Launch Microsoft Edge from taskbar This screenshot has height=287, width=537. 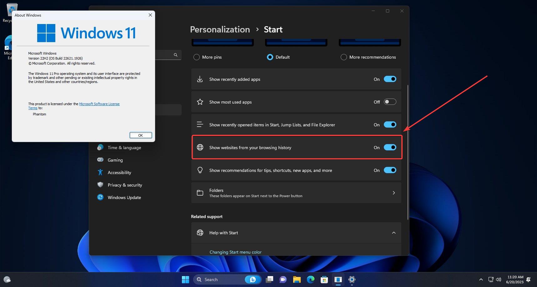[311, 280]
